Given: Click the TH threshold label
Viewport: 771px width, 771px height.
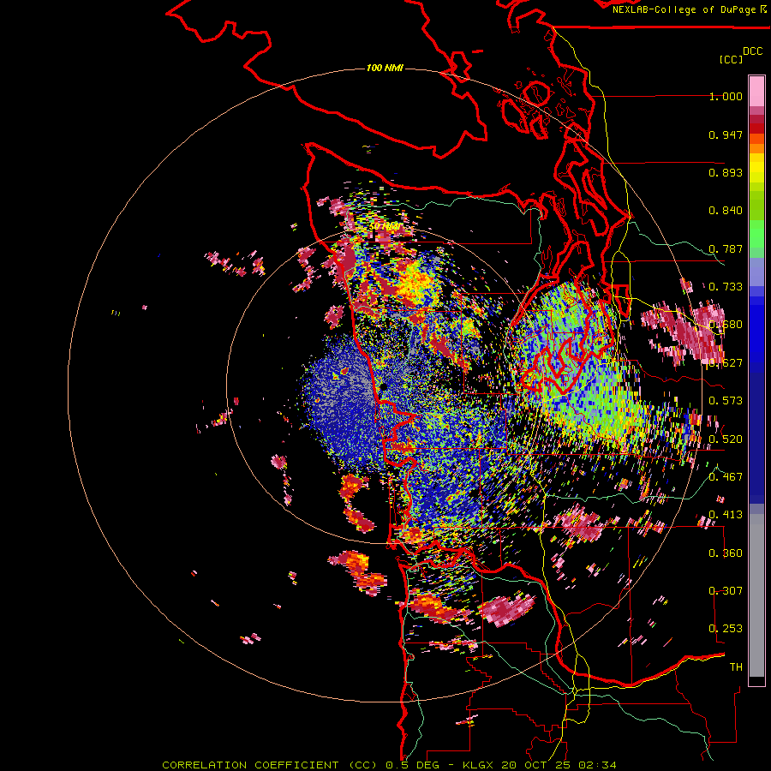Looking at the screenshot, I should tap(736, 666).
